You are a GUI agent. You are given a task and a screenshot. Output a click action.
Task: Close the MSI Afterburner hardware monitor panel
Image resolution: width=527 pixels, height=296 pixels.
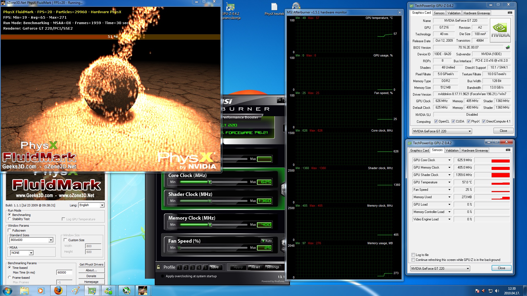400,12
